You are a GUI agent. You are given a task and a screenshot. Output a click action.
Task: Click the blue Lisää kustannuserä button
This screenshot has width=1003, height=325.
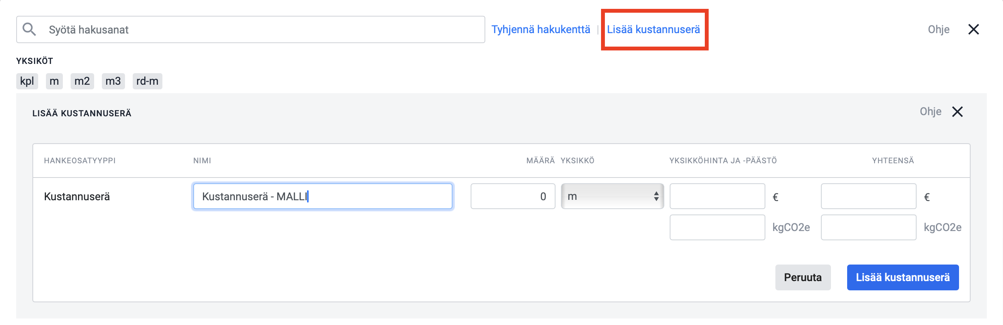click(903, 278)
